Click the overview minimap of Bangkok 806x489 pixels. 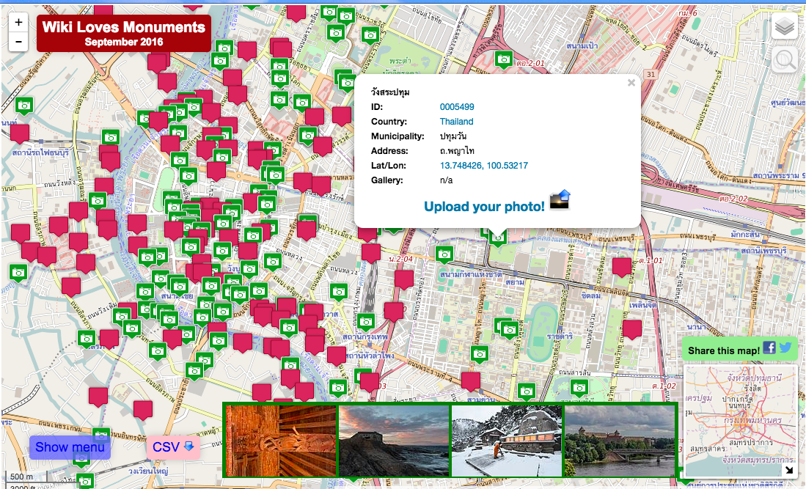tap(740, 421)
